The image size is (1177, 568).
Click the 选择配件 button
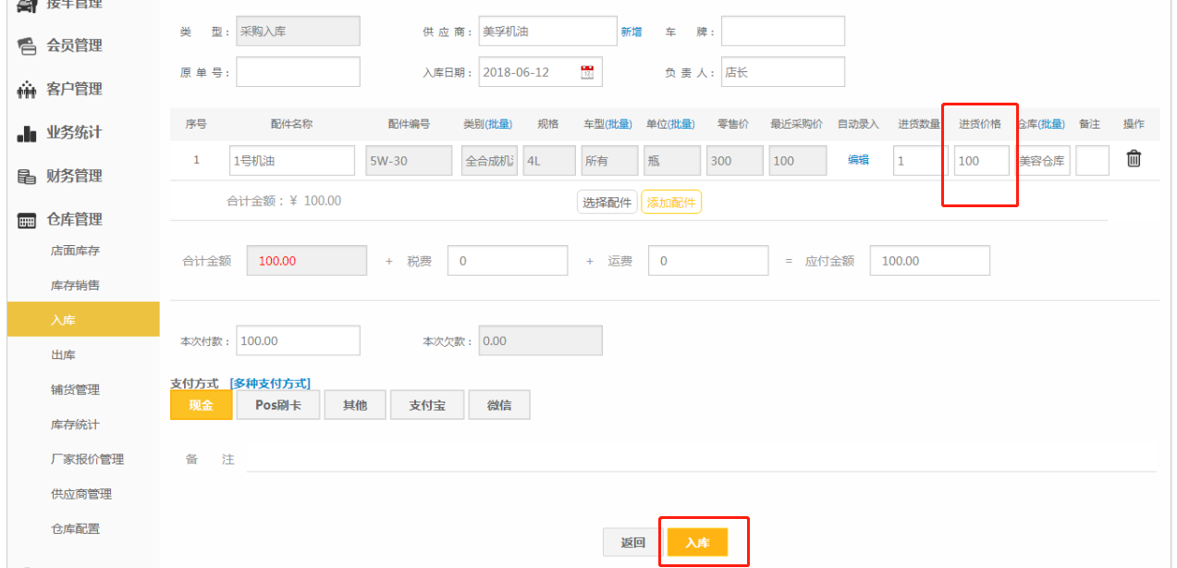(x=607, y=203)
